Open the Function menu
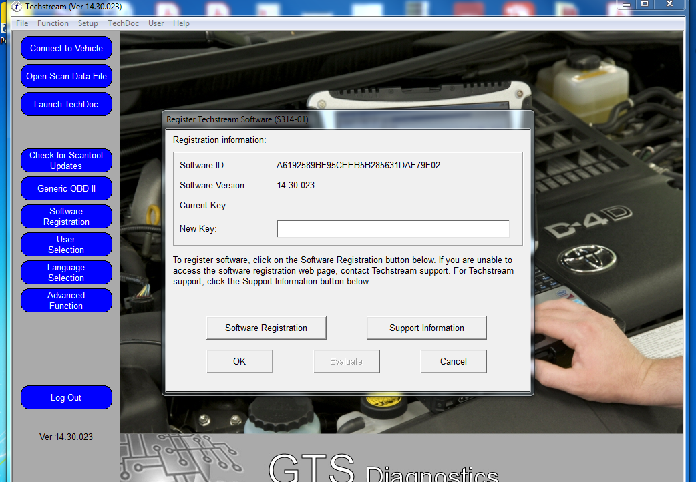This screenshot has height=482, width=696. click(x=53, y=23)
